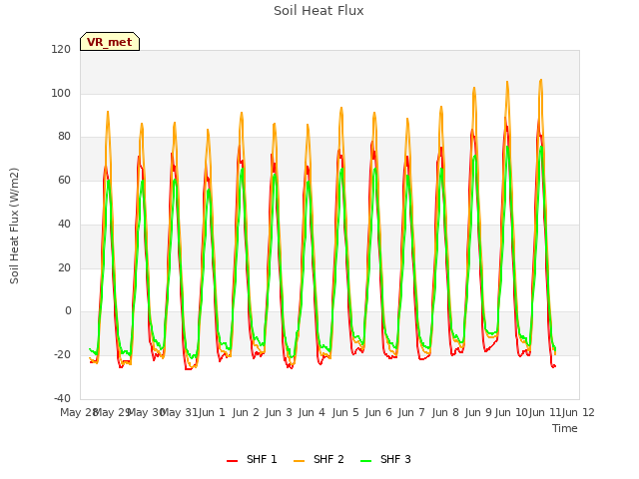Click the orange SHF 2 legend swatch
The height and width of the screenshot is (479, 639).
click(x=299, y=461)
